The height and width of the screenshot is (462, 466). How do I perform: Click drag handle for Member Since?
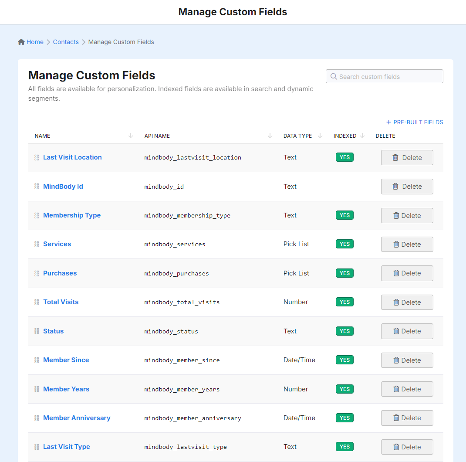(x=37, y=360)
